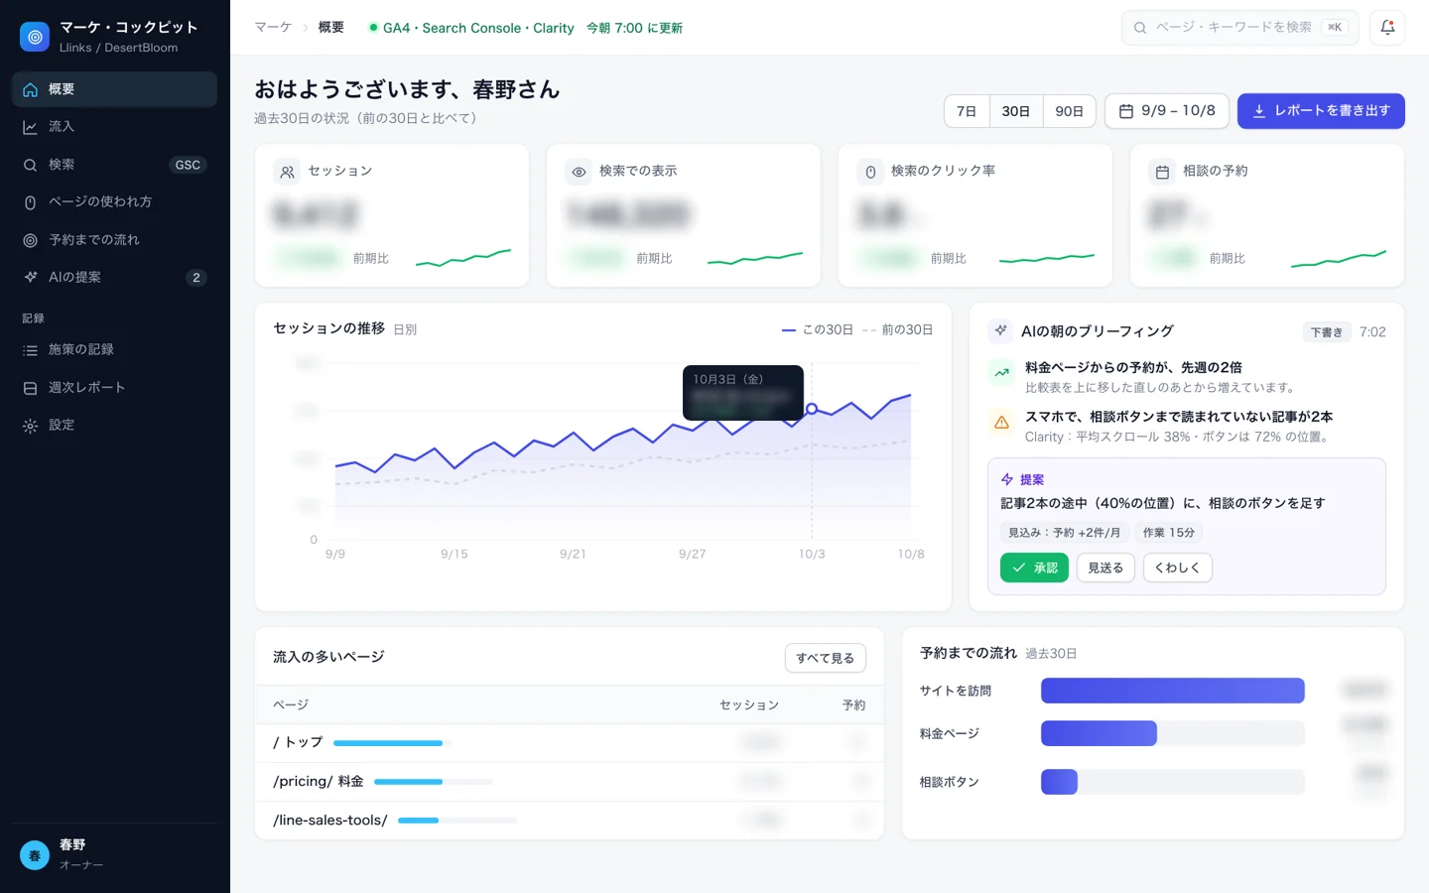Click the 10/3 data point on chart

pyautogui.click(x=812, y=409)
